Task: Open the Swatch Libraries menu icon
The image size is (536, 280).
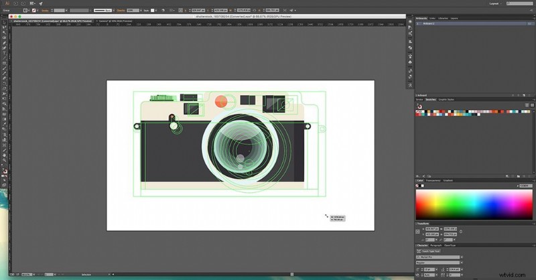Action: [x=417, y=176]
